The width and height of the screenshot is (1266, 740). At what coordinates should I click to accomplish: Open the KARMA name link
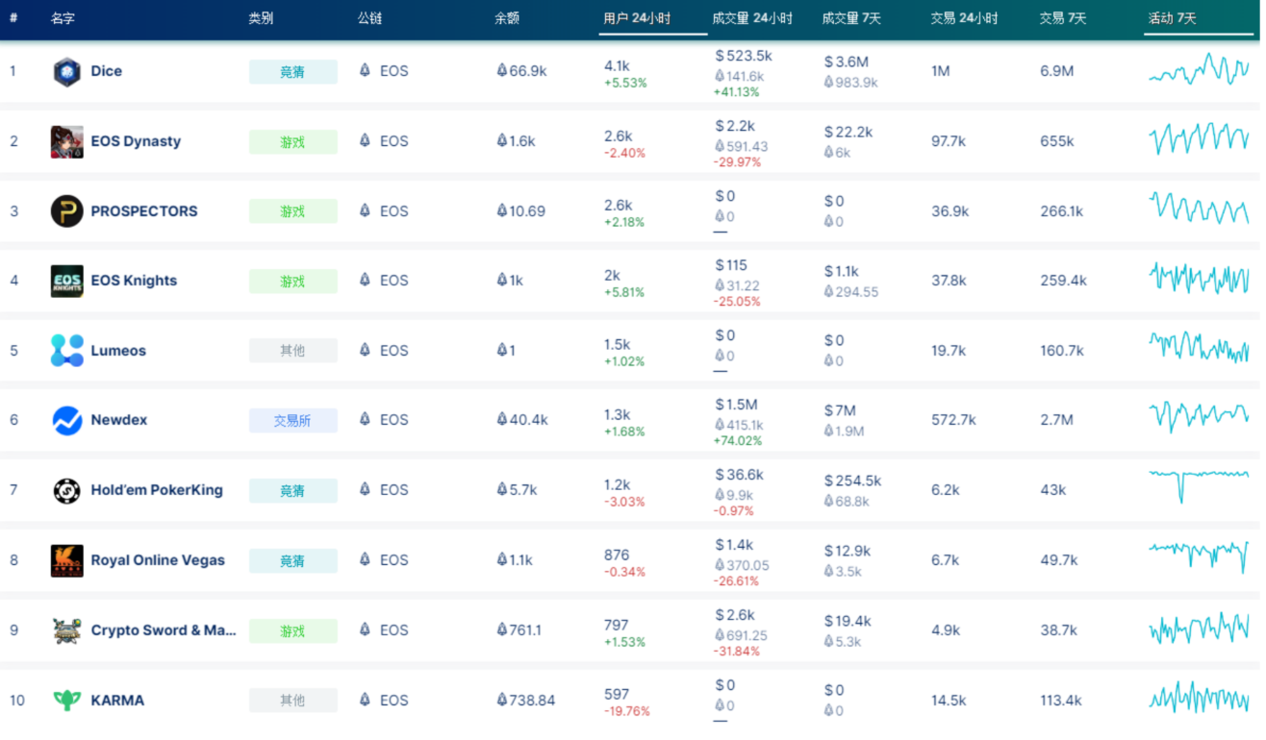(117, 701)
